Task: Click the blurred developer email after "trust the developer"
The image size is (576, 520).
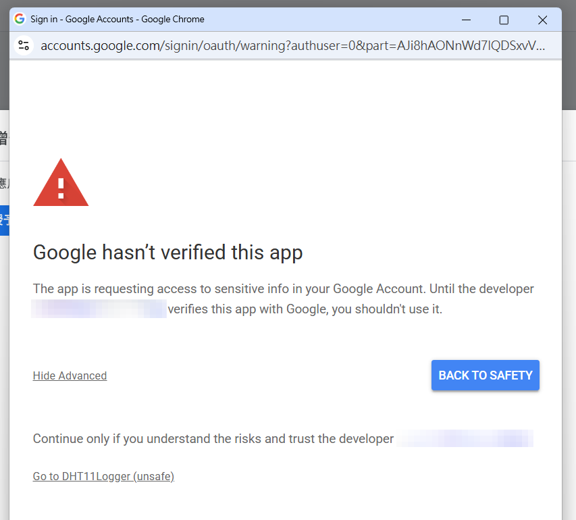Action: [465, 438]
